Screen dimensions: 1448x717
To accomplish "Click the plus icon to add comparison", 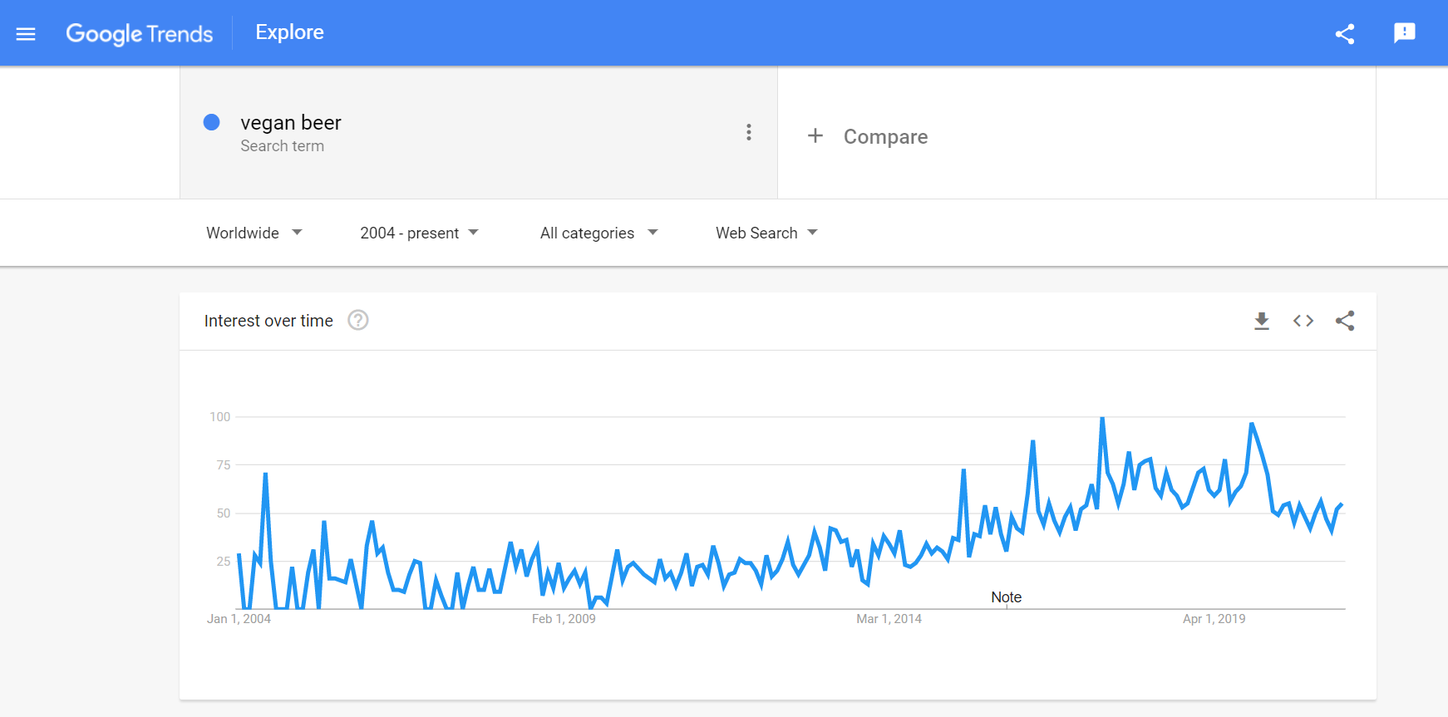I will point(815,135).
